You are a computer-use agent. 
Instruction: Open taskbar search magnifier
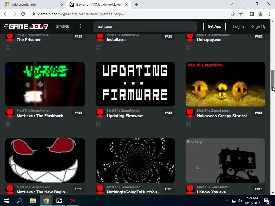pyautogui.click(x=19, y=201)
